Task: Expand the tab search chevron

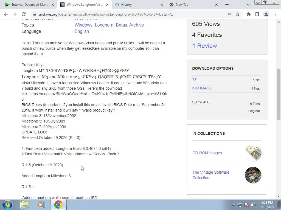Action: pyautogui.click(x=248, y=5)
